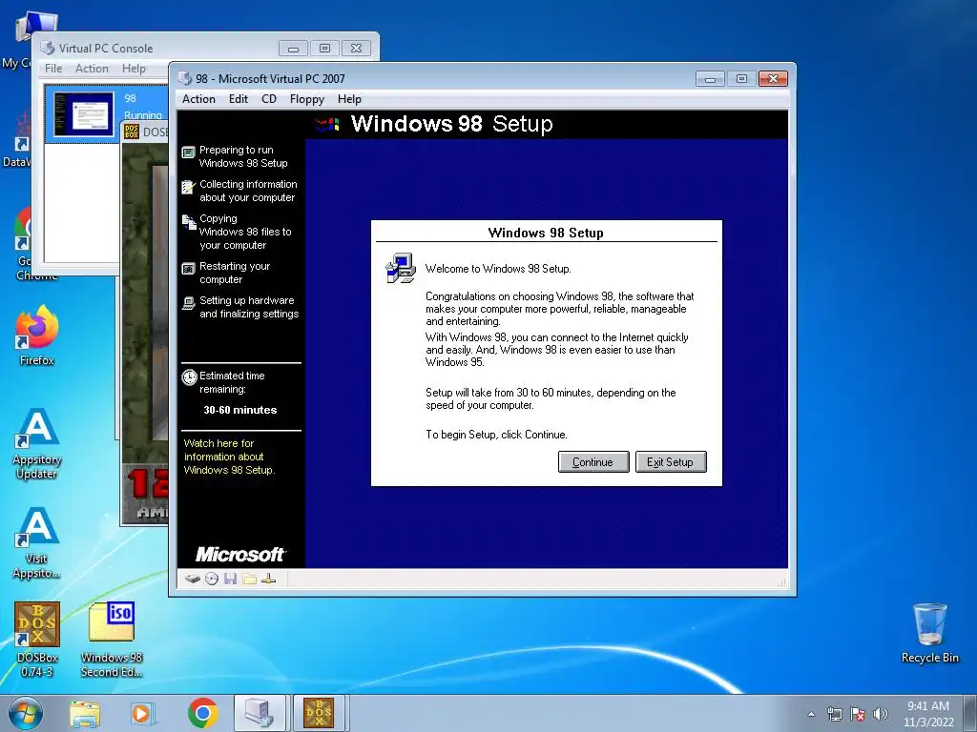Click the Windows flag logo in Setup header
The image size is (977, 732).
coord(328,124)
